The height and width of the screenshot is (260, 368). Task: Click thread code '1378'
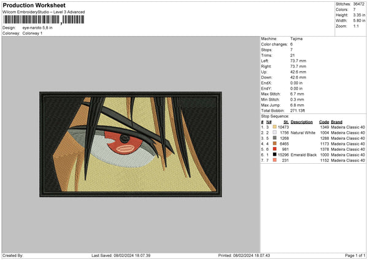pos(324,149)
